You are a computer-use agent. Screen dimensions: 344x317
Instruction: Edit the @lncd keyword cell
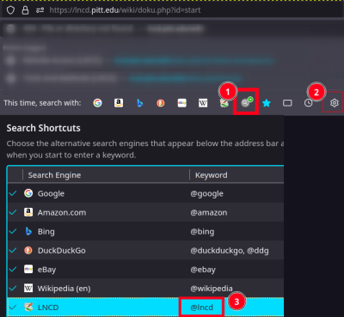[202, 308]
